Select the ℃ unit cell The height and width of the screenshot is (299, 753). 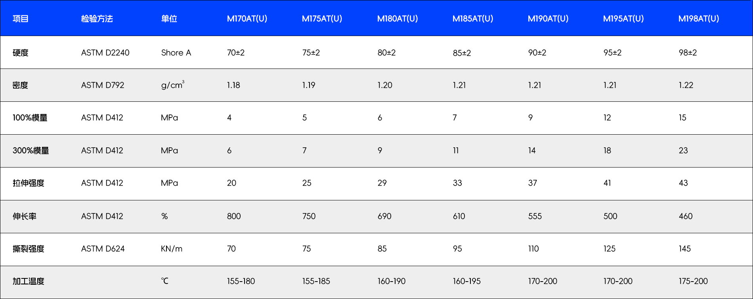point(164,281)
